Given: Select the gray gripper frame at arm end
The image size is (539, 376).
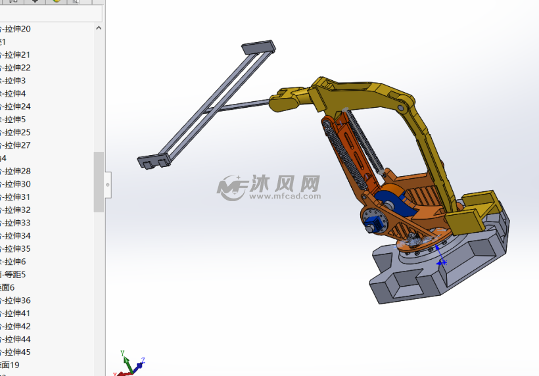Looking at the screenshot, I should pos(204,105).
